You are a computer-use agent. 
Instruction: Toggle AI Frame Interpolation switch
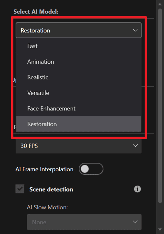pos(91,169)
